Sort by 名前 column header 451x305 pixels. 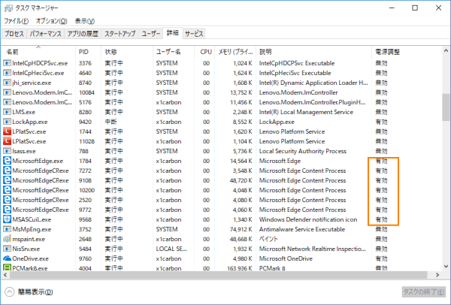click(x=14, y=52)
